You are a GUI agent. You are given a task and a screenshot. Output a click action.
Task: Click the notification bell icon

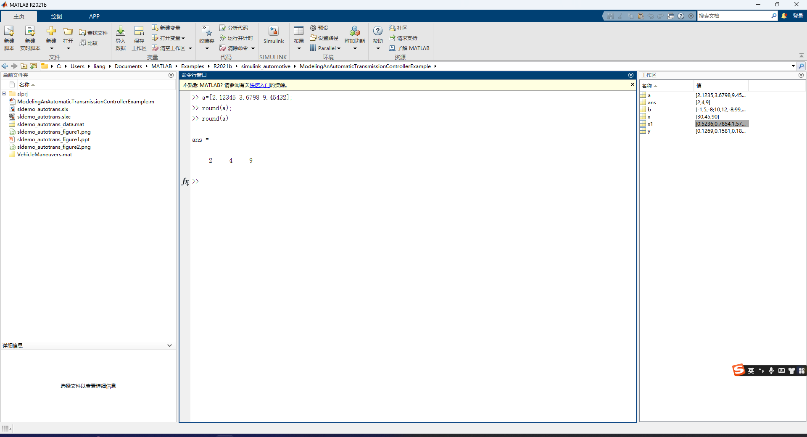click(x=784, y=16)
